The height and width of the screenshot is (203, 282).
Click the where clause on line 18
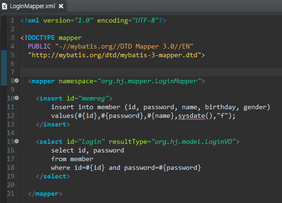pyautogui.click(x=126, y=168)
